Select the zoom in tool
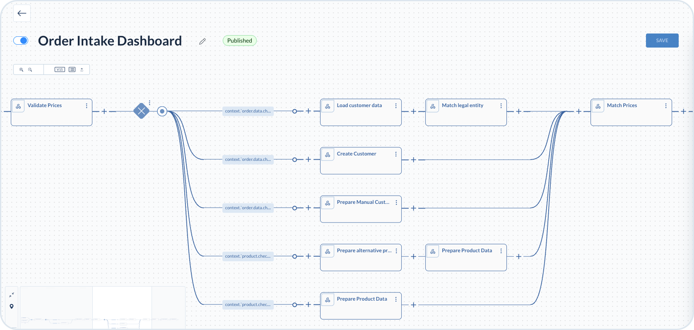 click(x=22, y=69)
